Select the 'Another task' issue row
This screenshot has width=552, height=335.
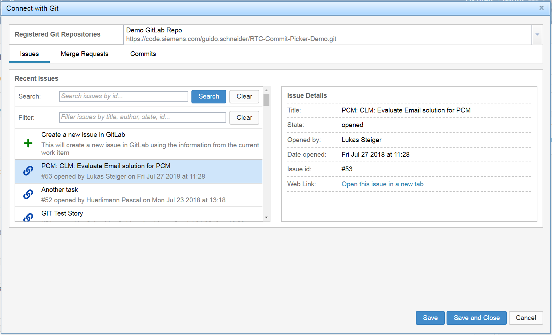139,195
